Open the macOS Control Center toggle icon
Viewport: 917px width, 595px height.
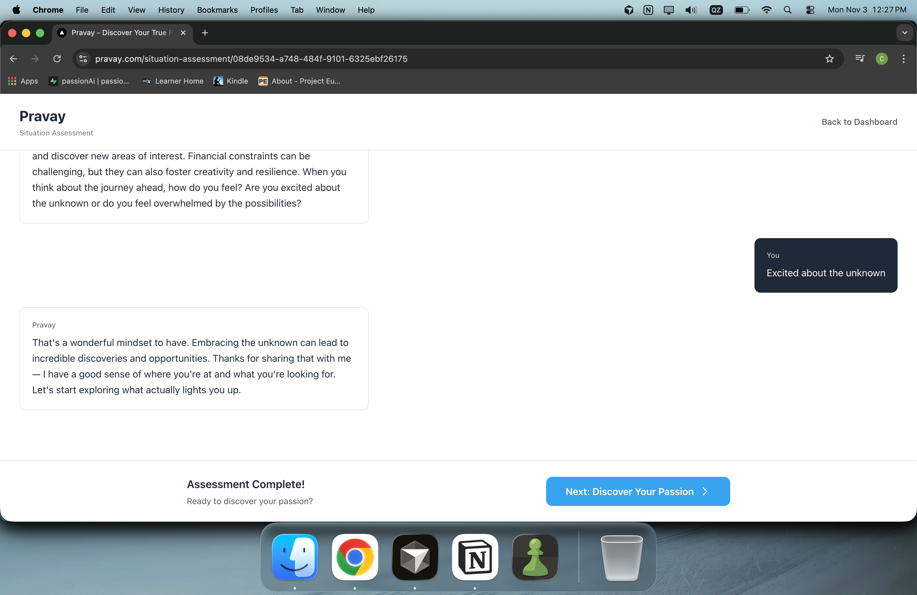[810, 10]
